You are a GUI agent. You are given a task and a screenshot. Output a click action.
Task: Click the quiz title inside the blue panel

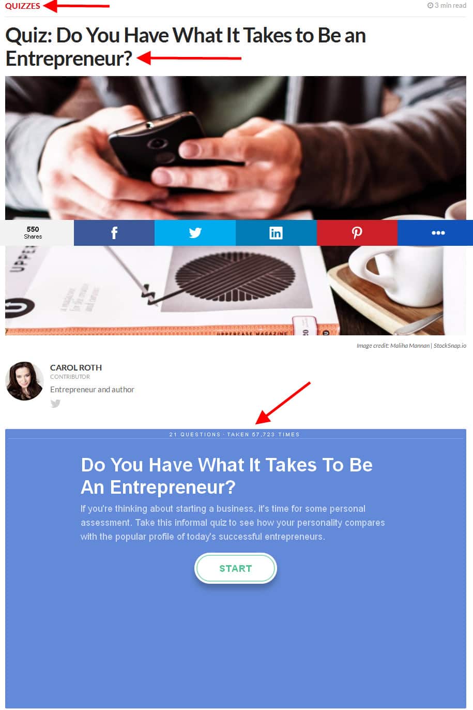tap(226, 476)
